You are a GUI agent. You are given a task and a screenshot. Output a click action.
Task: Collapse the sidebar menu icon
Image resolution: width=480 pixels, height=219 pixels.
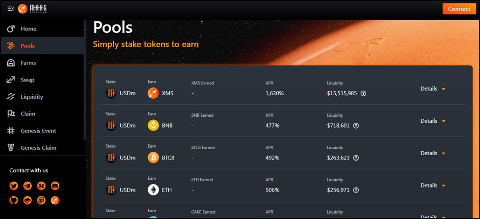click(x=11, y=9)
